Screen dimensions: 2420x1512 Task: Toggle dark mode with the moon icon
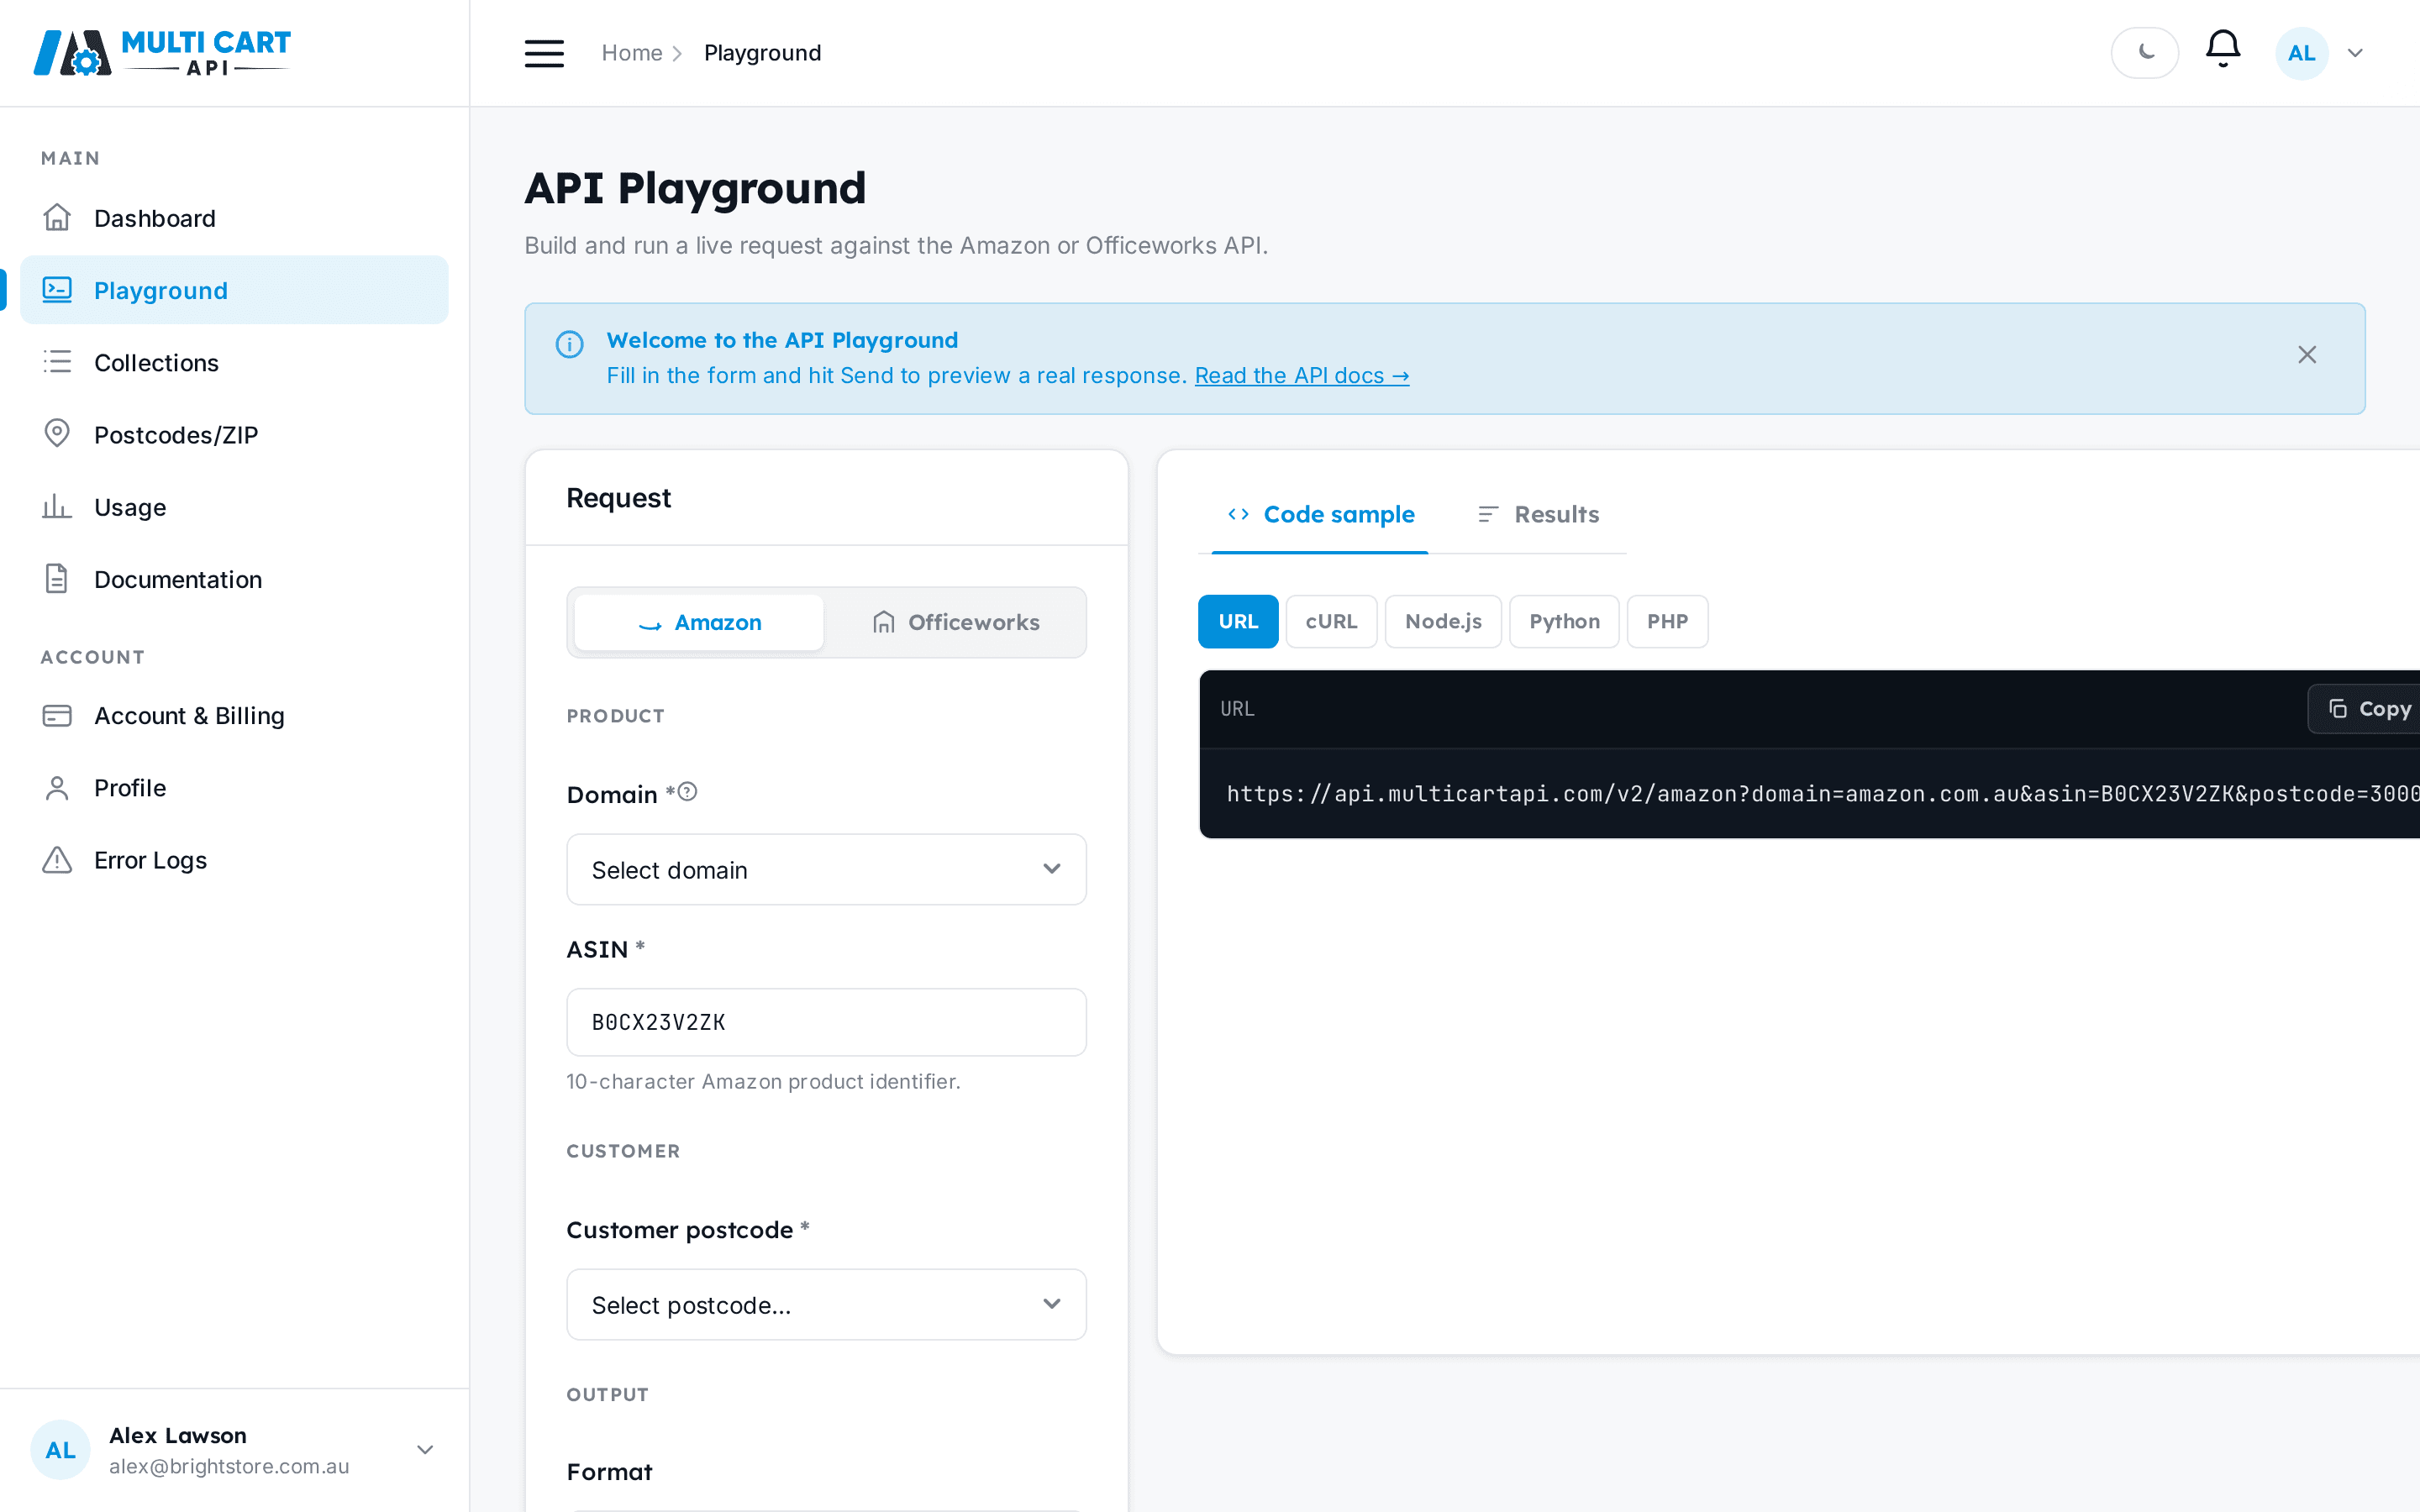coord(2144,53)
